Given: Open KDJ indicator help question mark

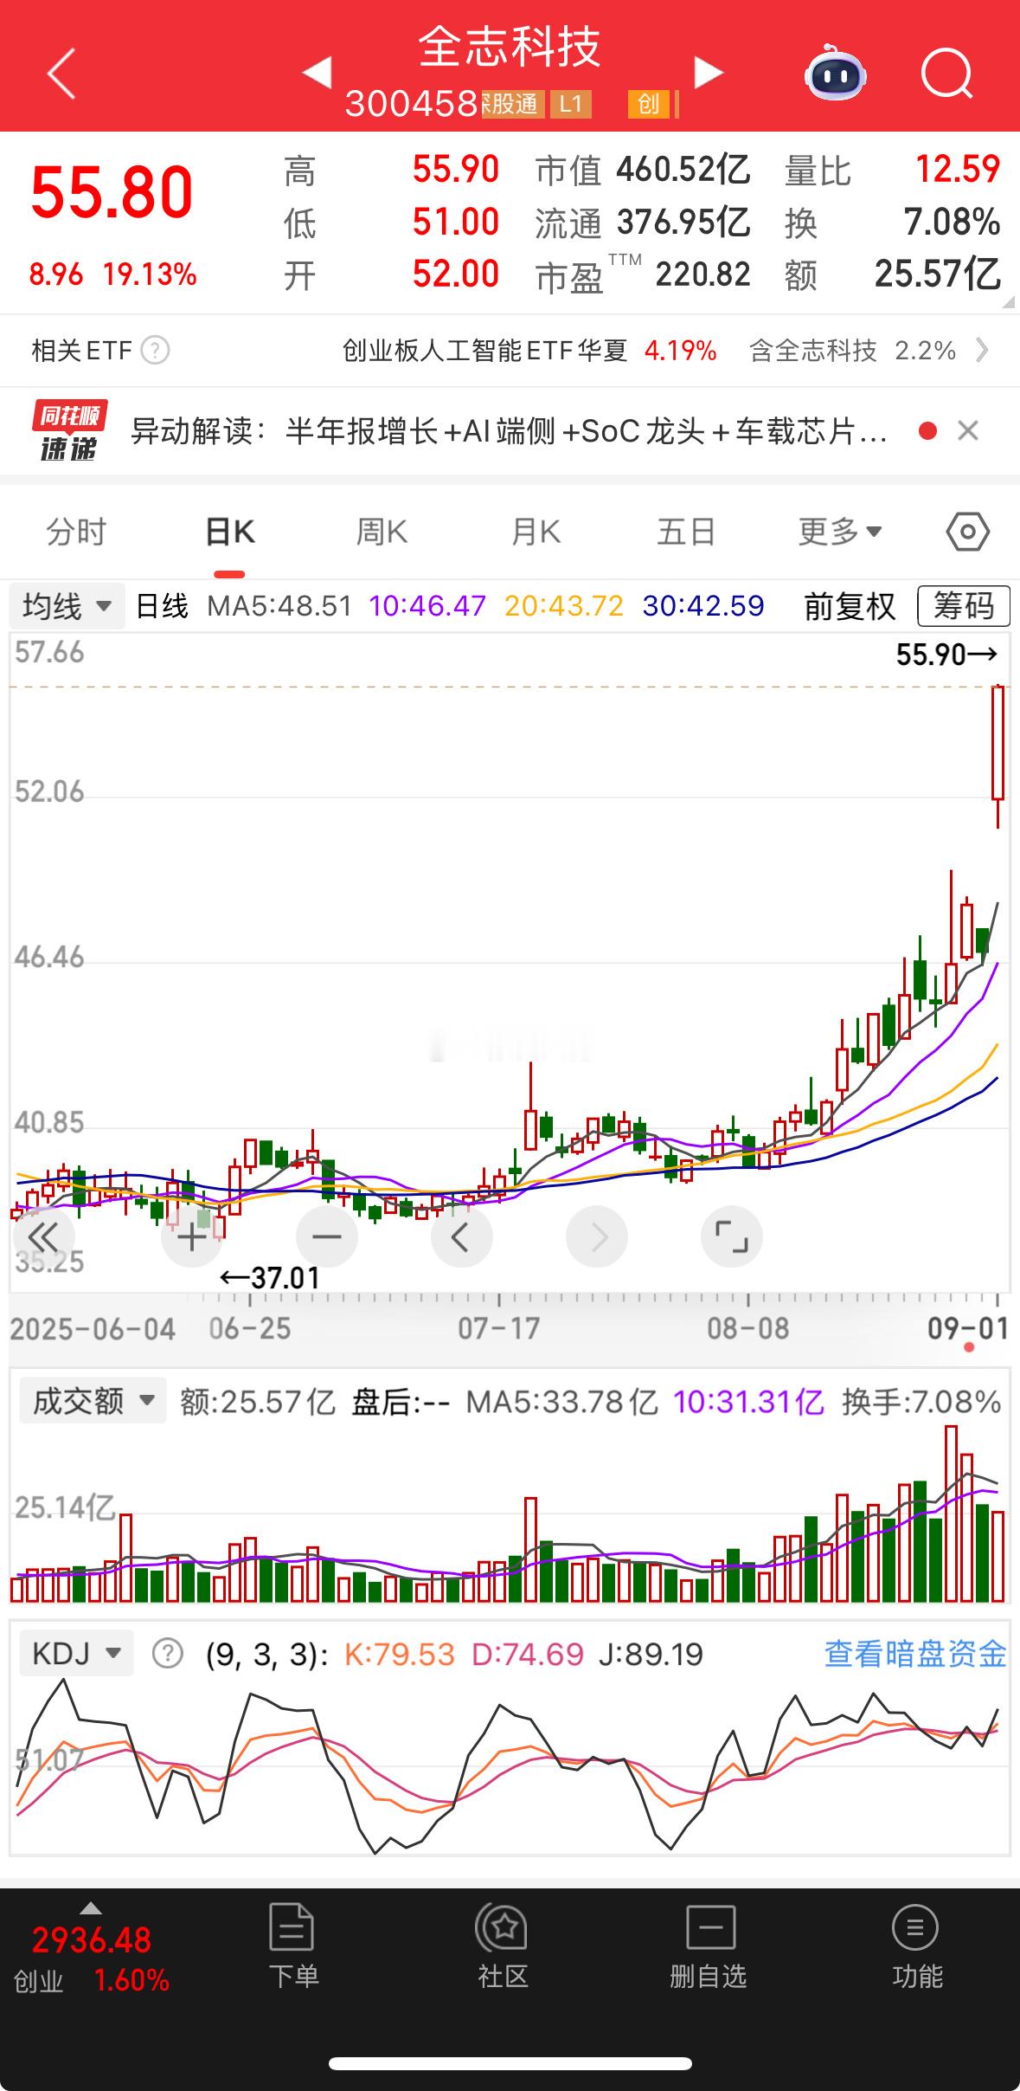Looking at the screenshot, I should pos(167,1654).
